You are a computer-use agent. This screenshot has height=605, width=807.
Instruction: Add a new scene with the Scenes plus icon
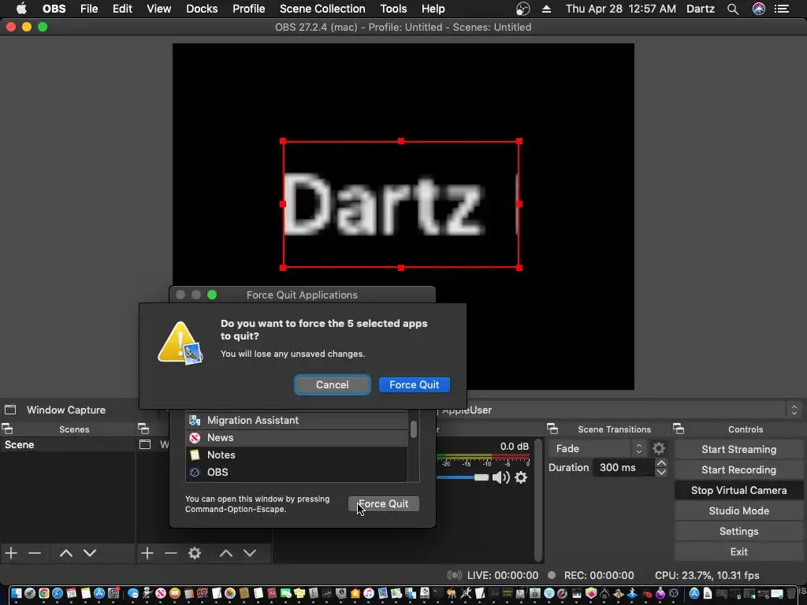pos(11,553)
